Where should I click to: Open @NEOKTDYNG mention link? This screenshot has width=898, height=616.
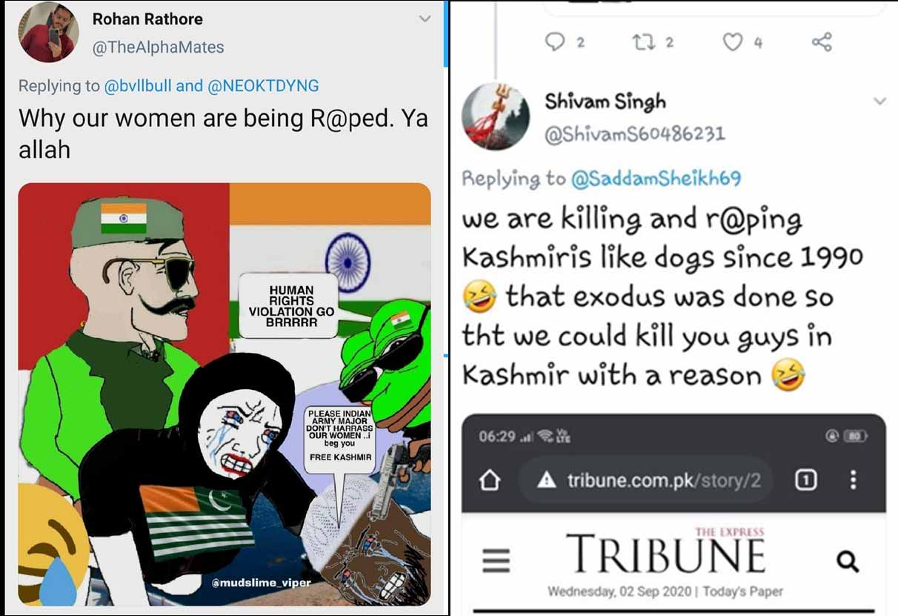263,85
